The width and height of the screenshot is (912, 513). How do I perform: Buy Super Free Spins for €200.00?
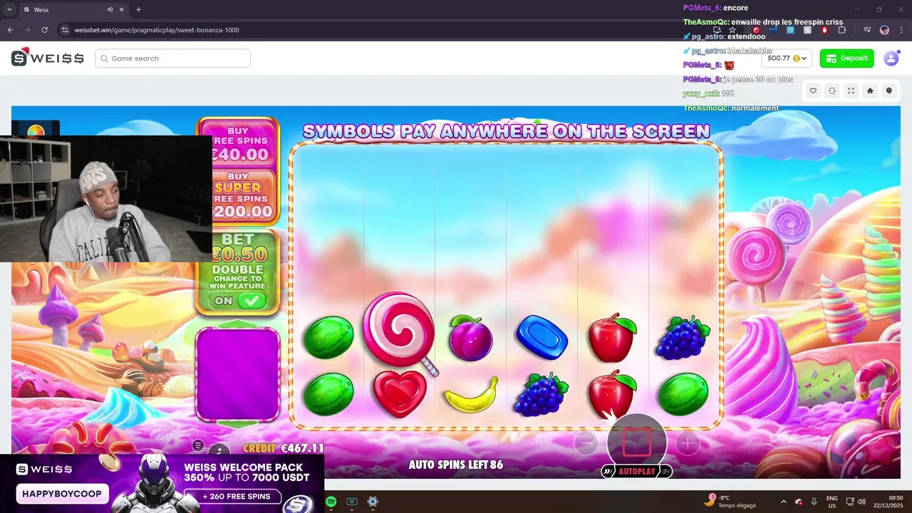click(238, 195)
